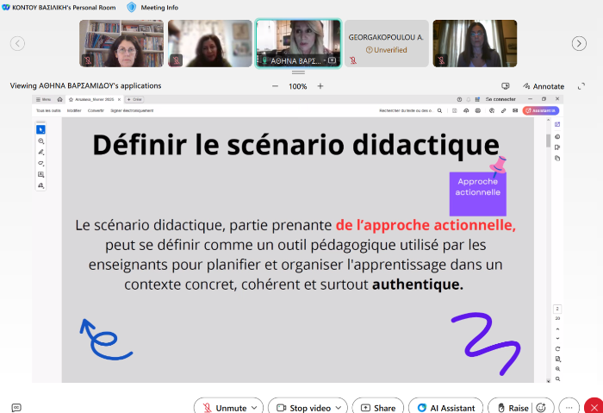This screenshot has width=603, height=413.
Task: Open the AI Assistant
Action: pyautogui.click(x=444, y=408)
